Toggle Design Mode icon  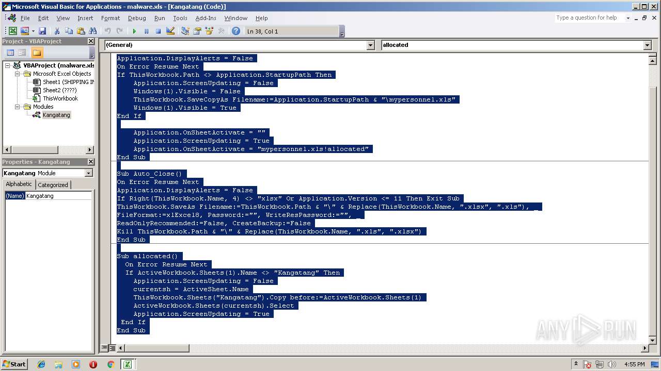tap(170, 31)
